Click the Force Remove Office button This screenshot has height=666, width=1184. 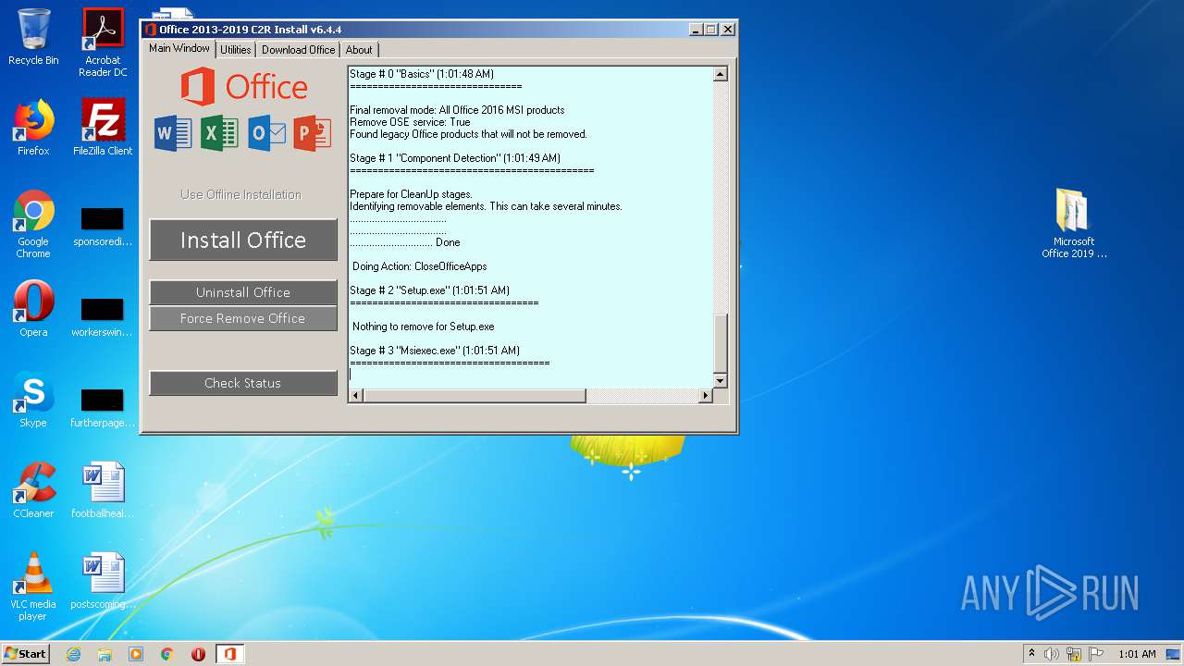243,318
